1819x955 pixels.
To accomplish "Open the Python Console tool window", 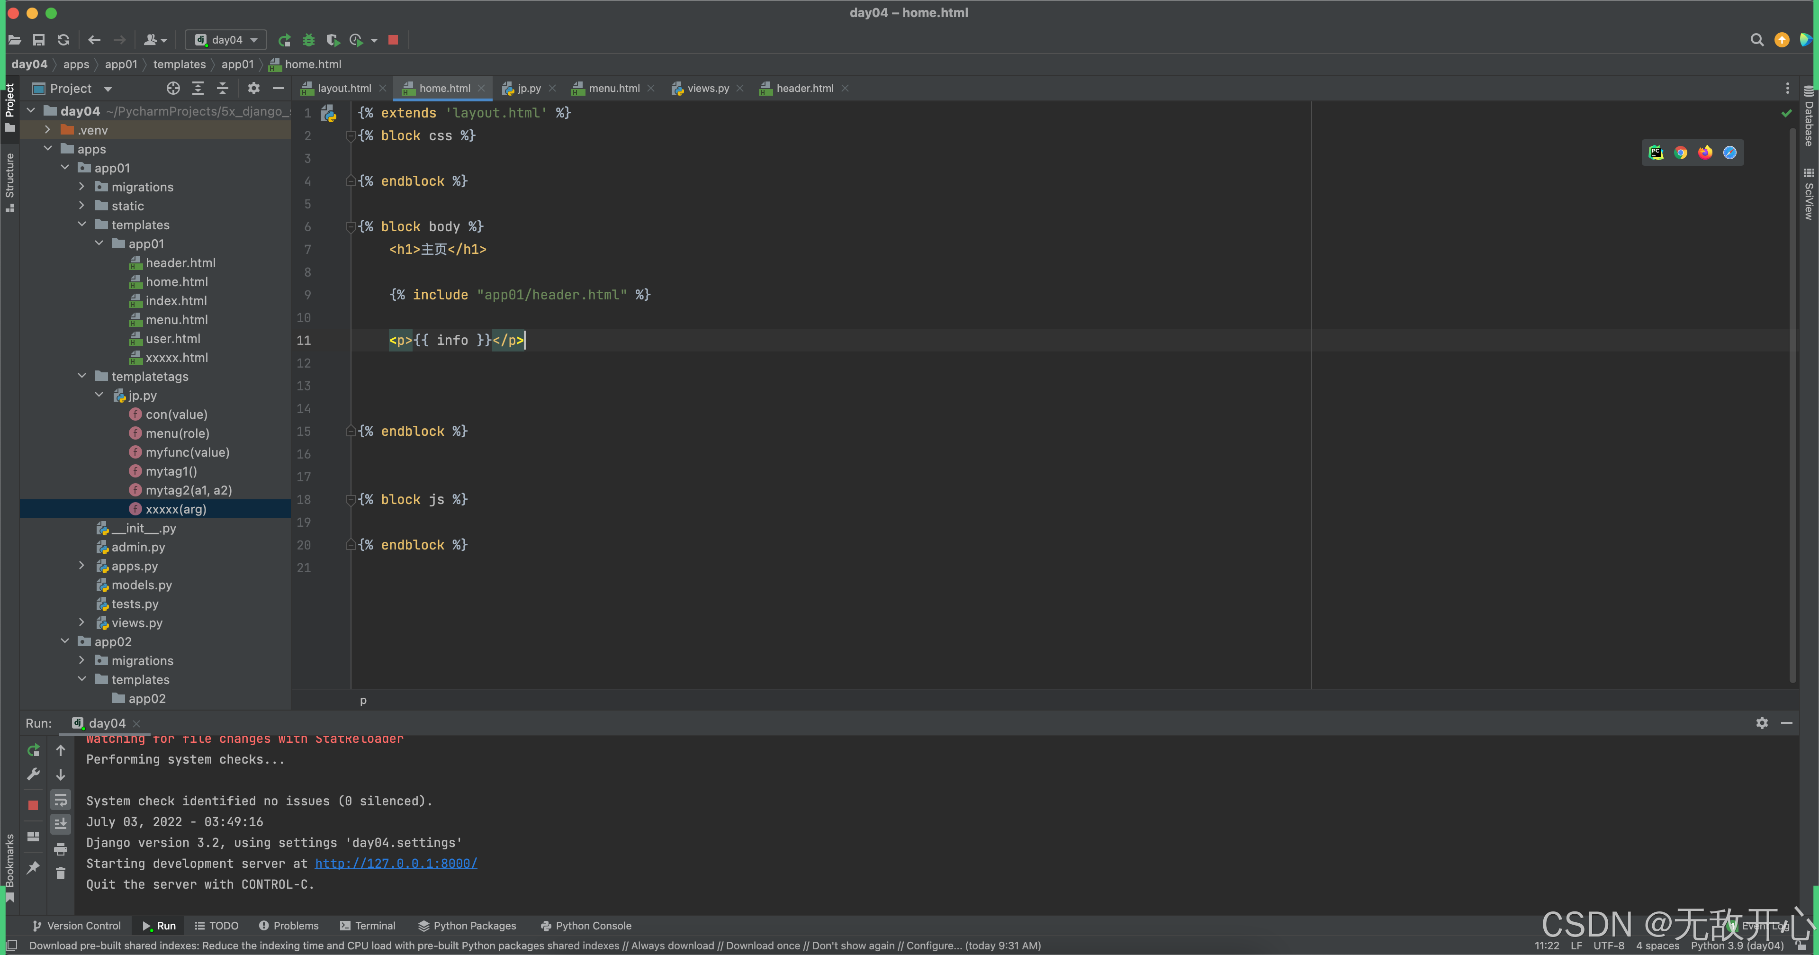I will click(x=585, y=925).
